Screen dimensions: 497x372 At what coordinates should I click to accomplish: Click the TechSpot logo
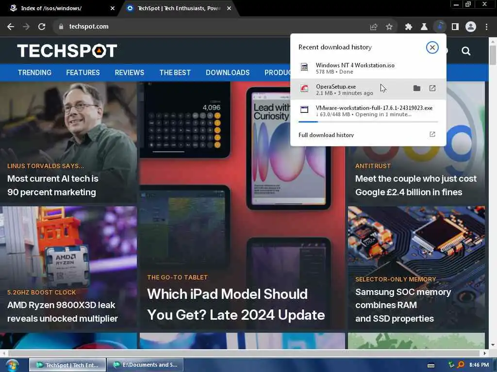click(x=67, y=51)
